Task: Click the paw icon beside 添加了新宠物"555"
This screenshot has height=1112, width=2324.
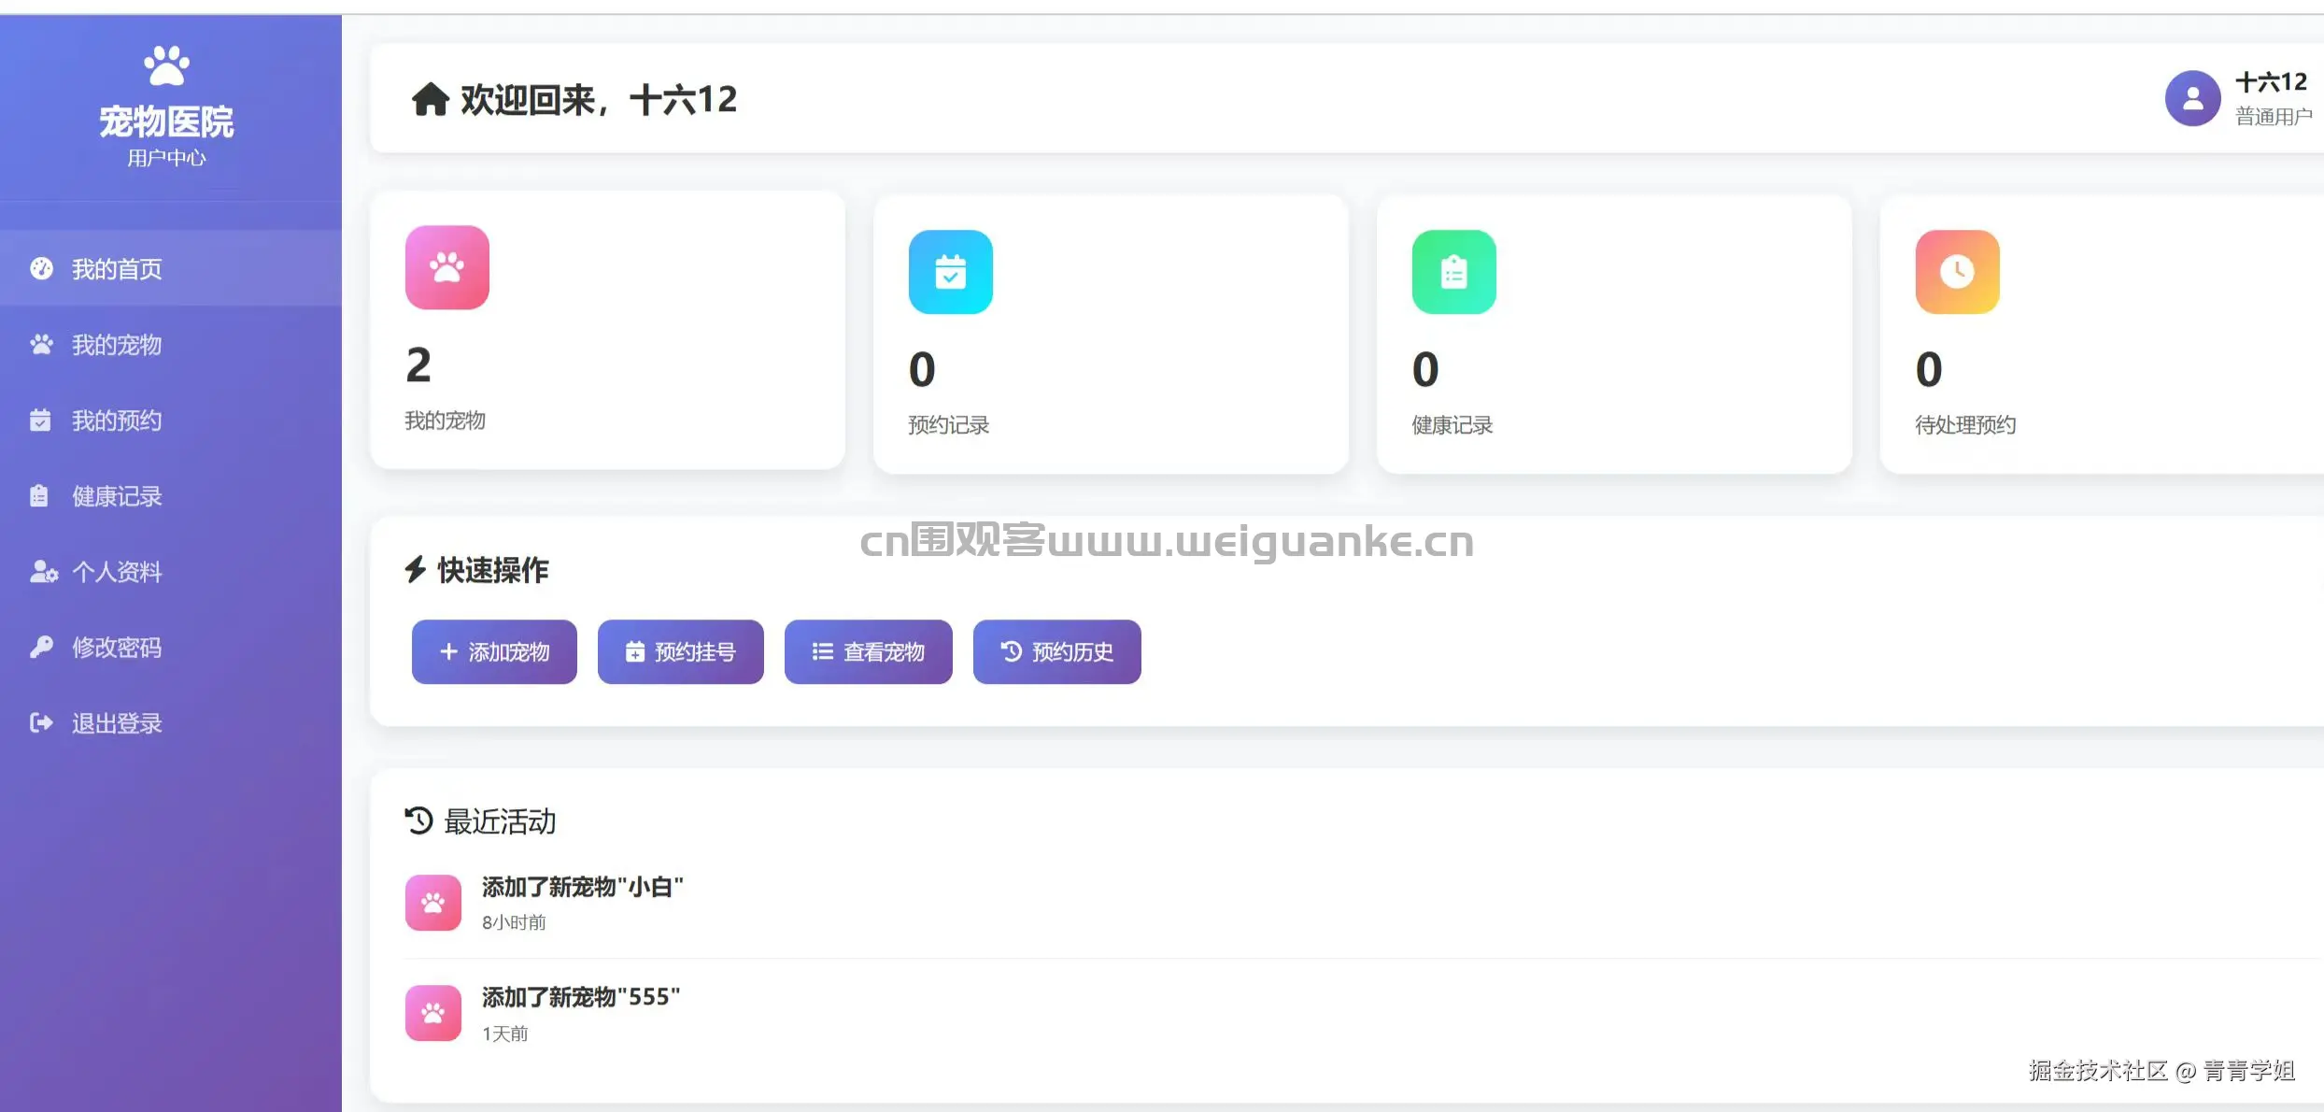Action: tap(433, 1013)
